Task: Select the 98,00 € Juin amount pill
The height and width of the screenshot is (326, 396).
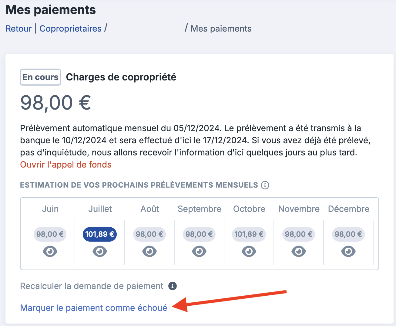Action: click(50, 234)
